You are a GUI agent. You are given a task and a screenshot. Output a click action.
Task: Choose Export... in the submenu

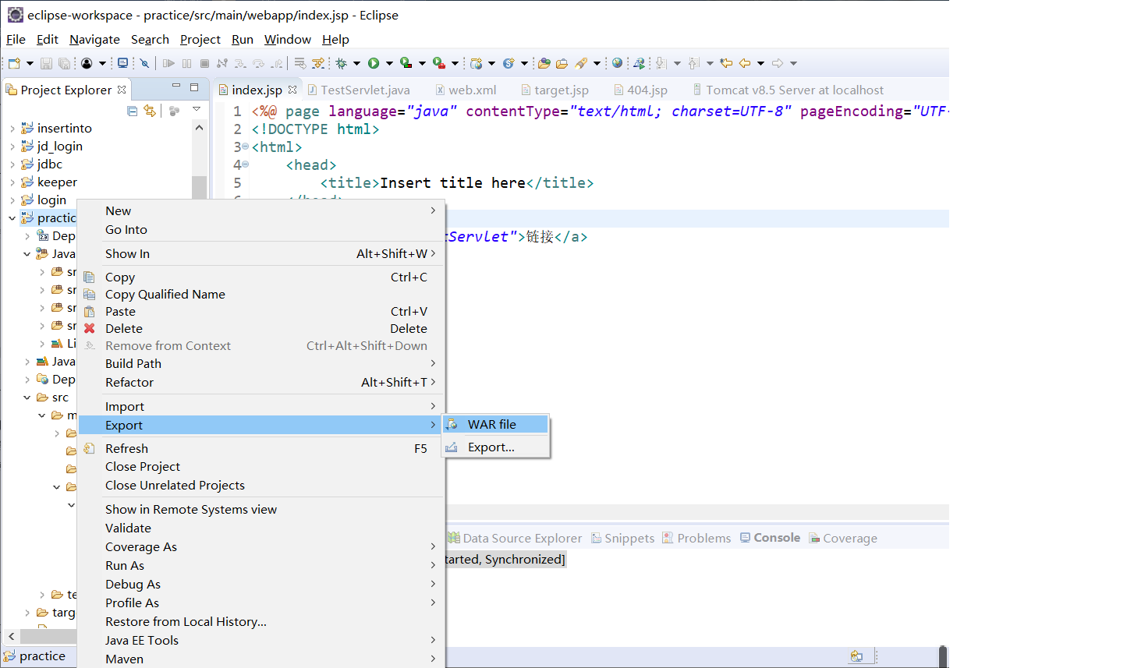(495, 447)
